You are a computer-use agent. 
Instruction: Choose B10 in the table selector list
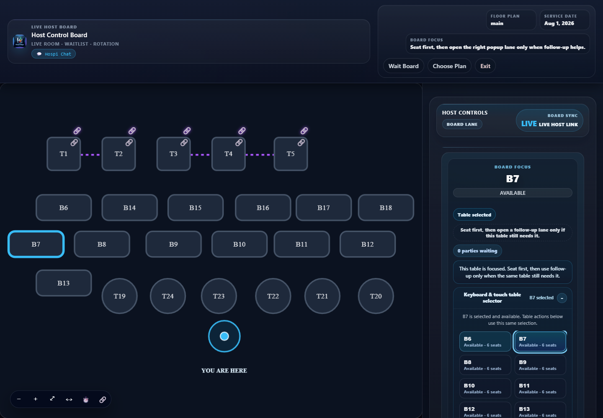[x=485, y=388]
